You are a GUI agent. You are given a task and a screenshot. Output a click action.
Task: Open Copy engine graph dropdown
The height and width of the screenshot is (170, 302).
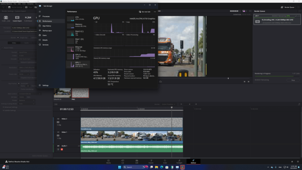[x=127, y=22]
